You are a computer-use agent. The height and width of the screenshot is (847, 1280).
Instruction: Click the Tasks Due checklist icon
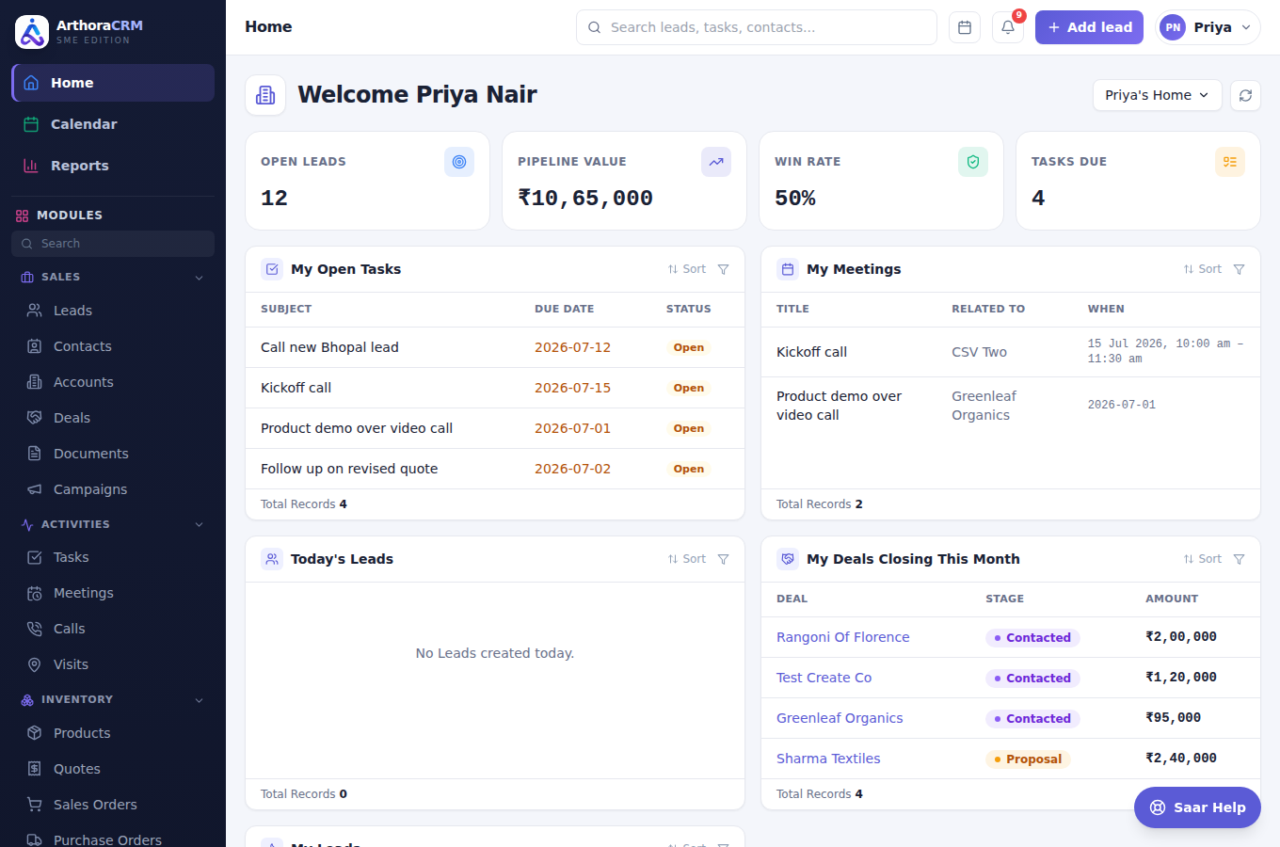(x=1230, y=162)
